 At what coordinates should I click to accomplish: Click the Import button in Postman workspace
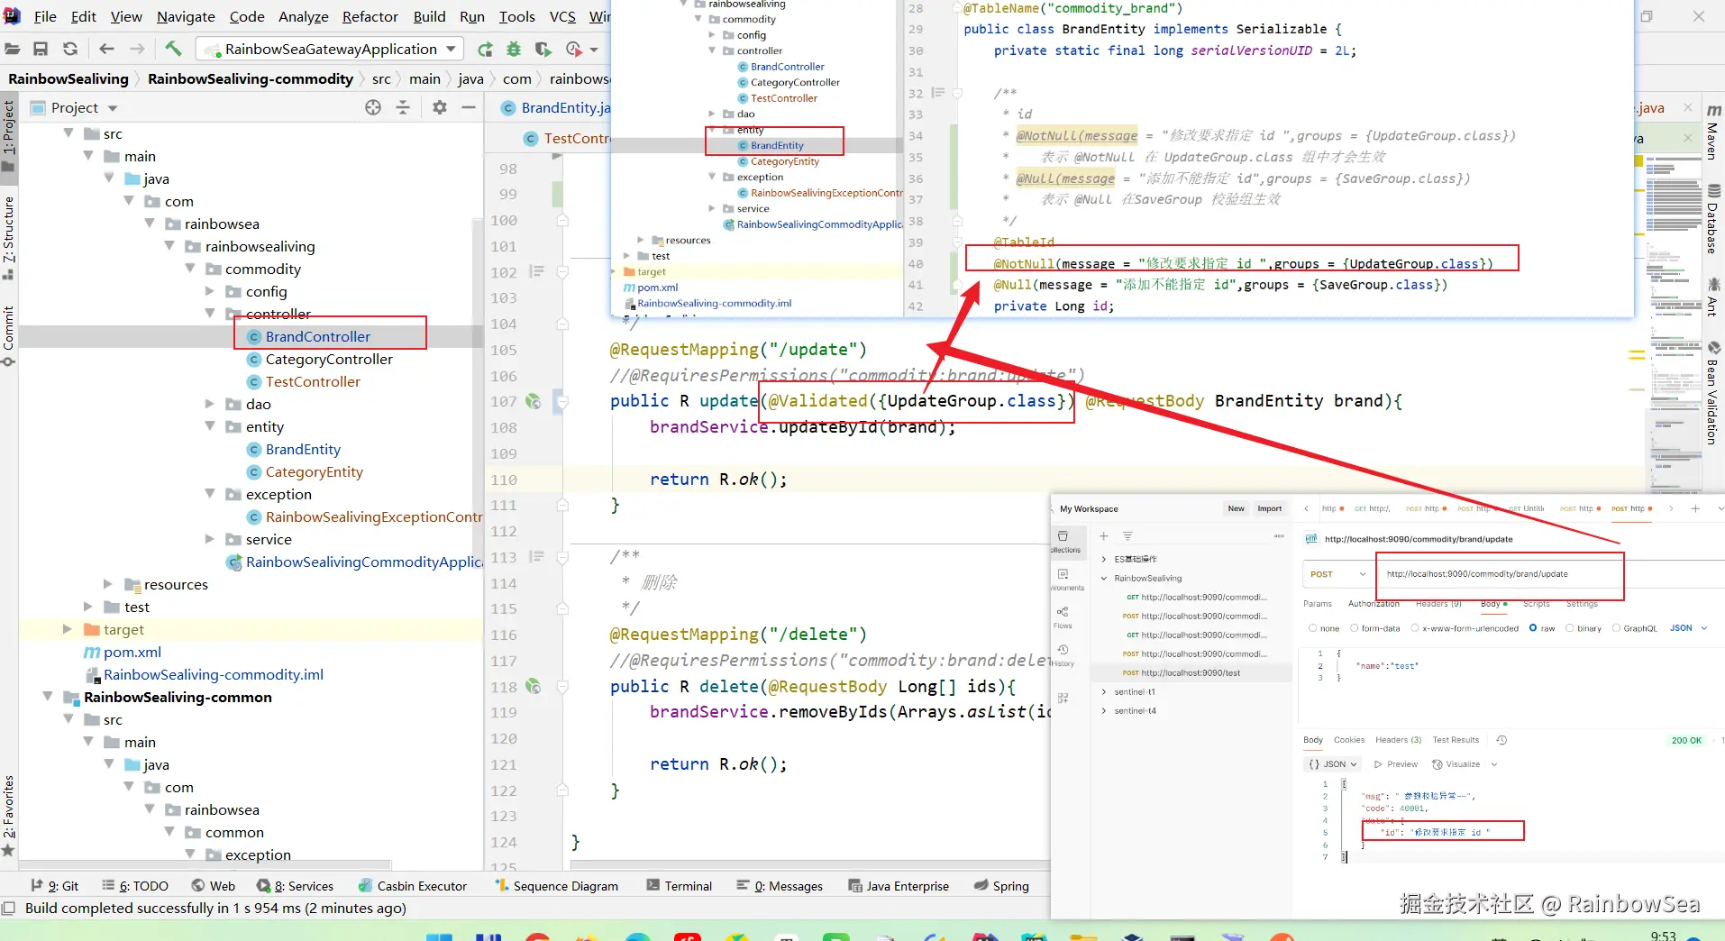click(x=1269, y=508)
